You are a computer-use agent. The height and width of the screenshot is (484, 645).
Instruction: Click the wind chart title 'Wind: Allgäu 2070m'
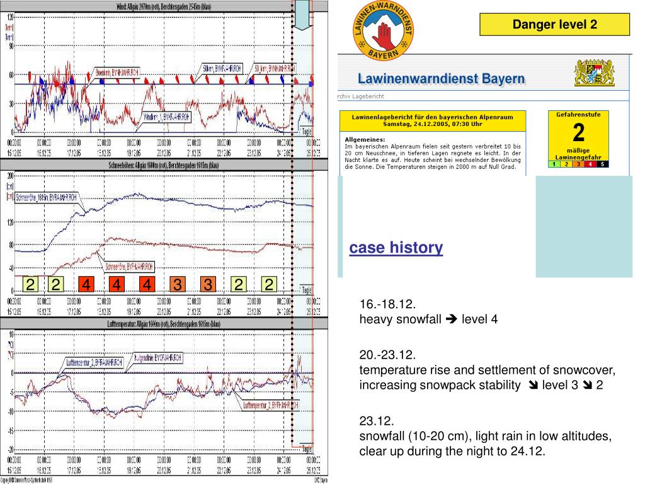coord(164,6)
